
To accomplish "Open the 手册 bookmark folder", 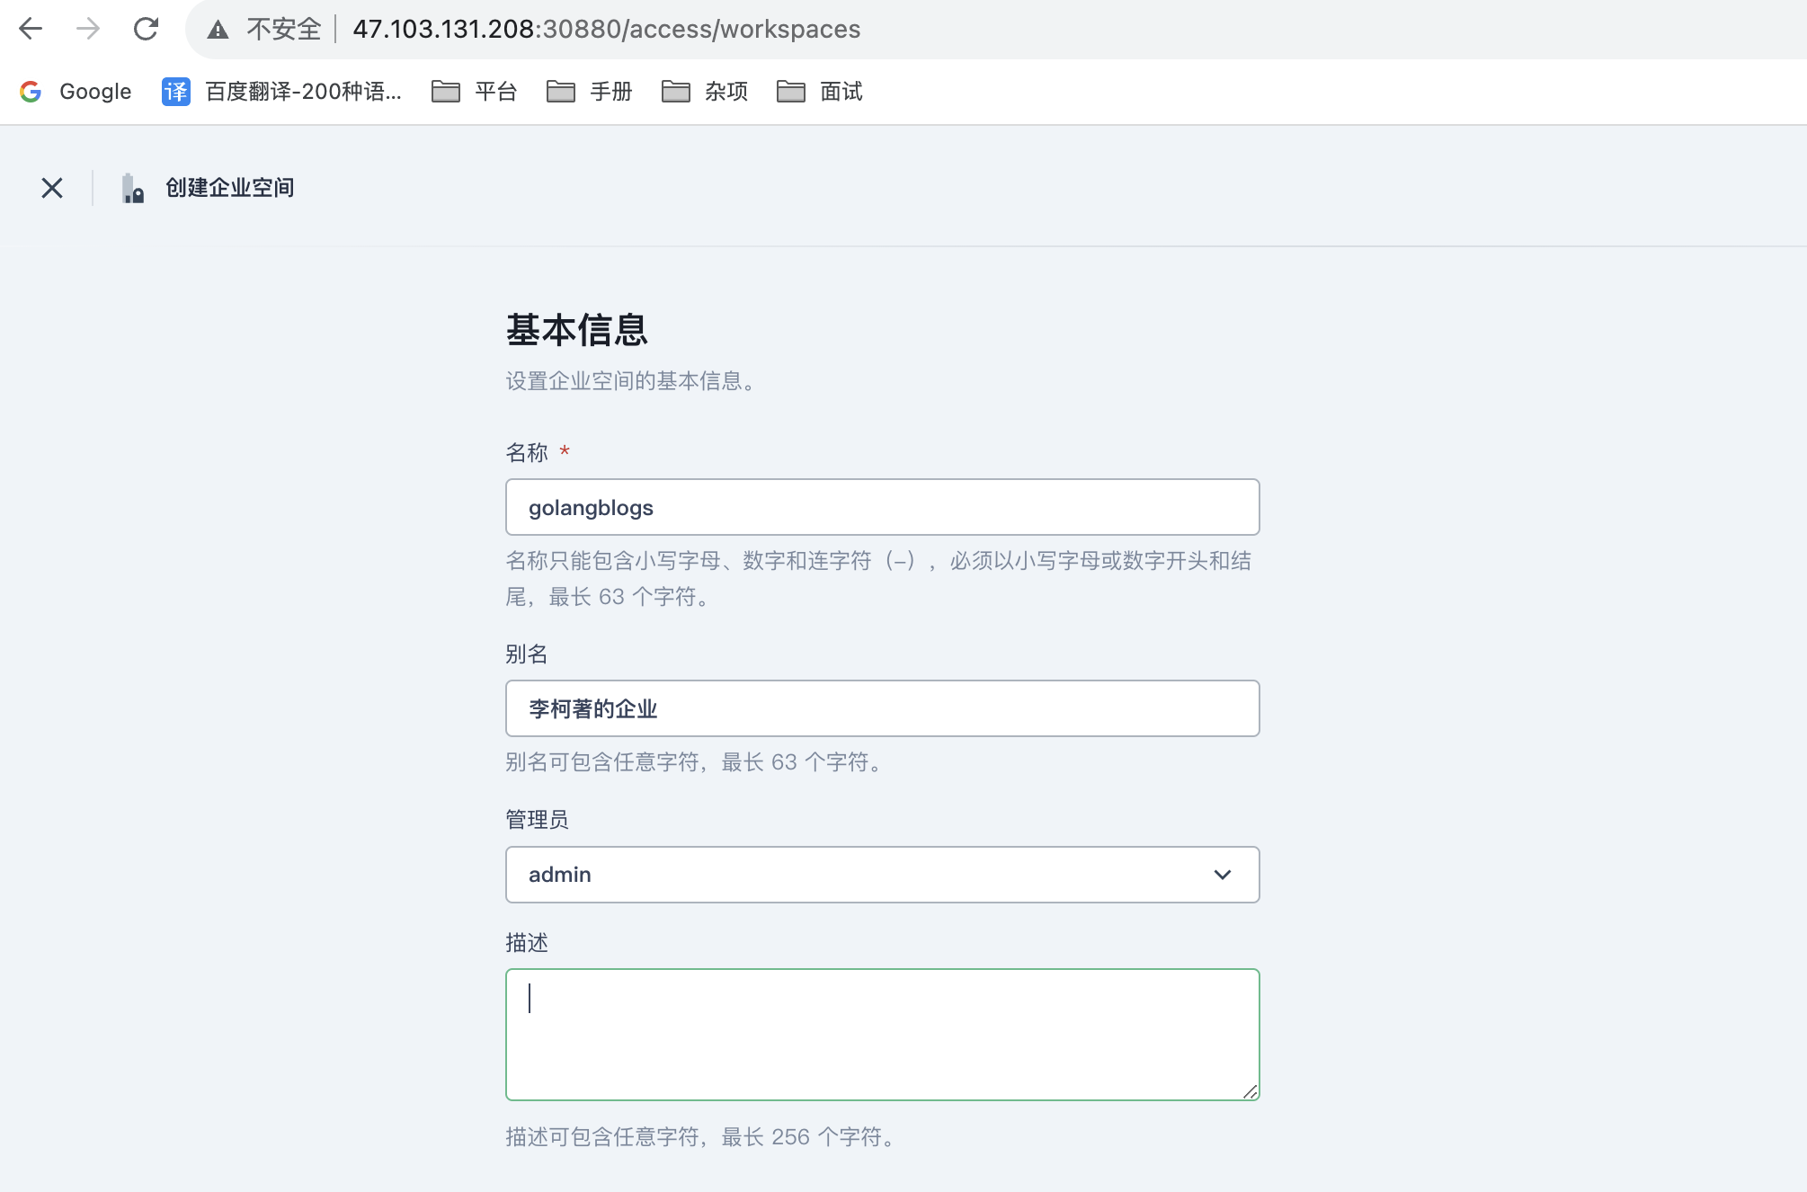I will (x=589, y=91).
